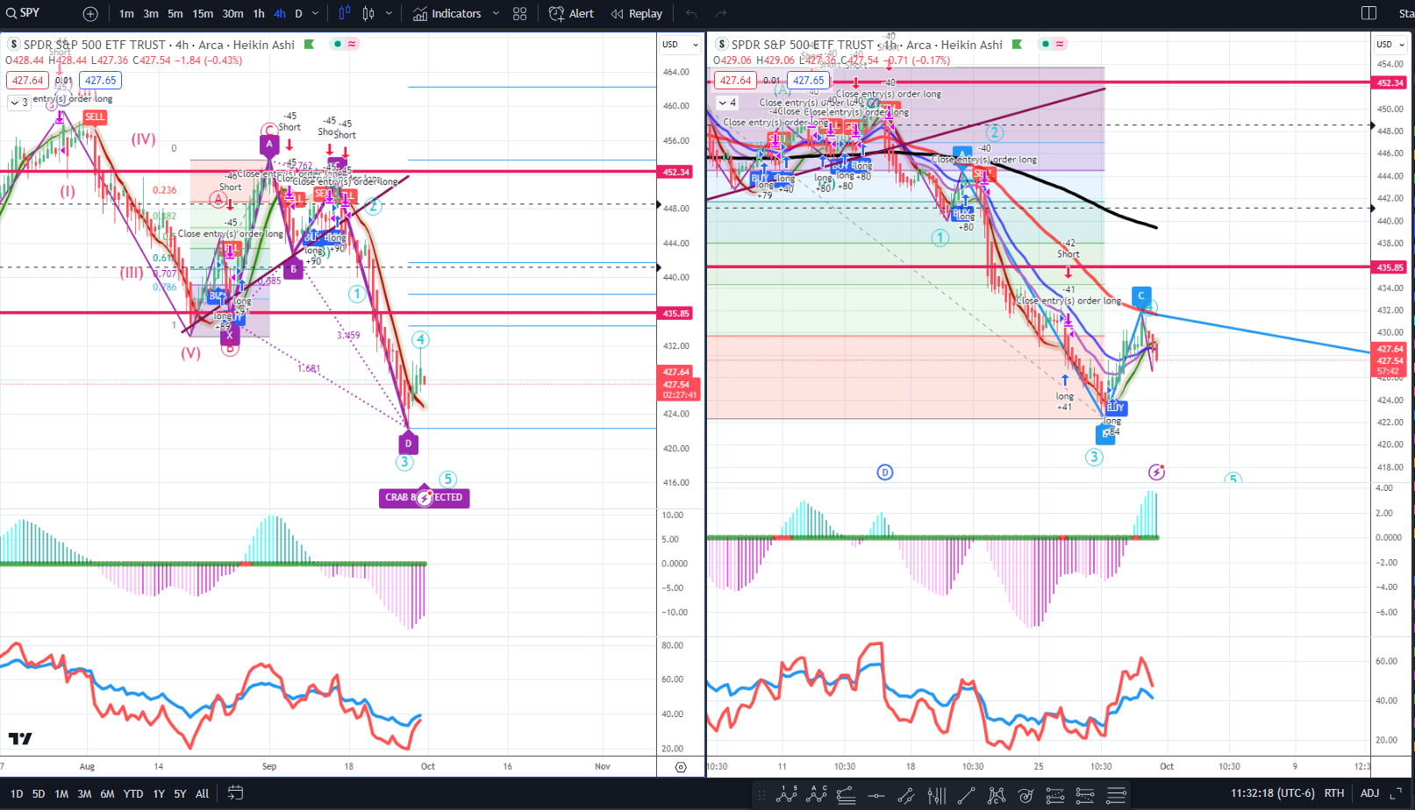Open the timezone 11:32:18 (UTC-6) menu
Screen dimensions: 1415x810
[x=1272, y=793]
